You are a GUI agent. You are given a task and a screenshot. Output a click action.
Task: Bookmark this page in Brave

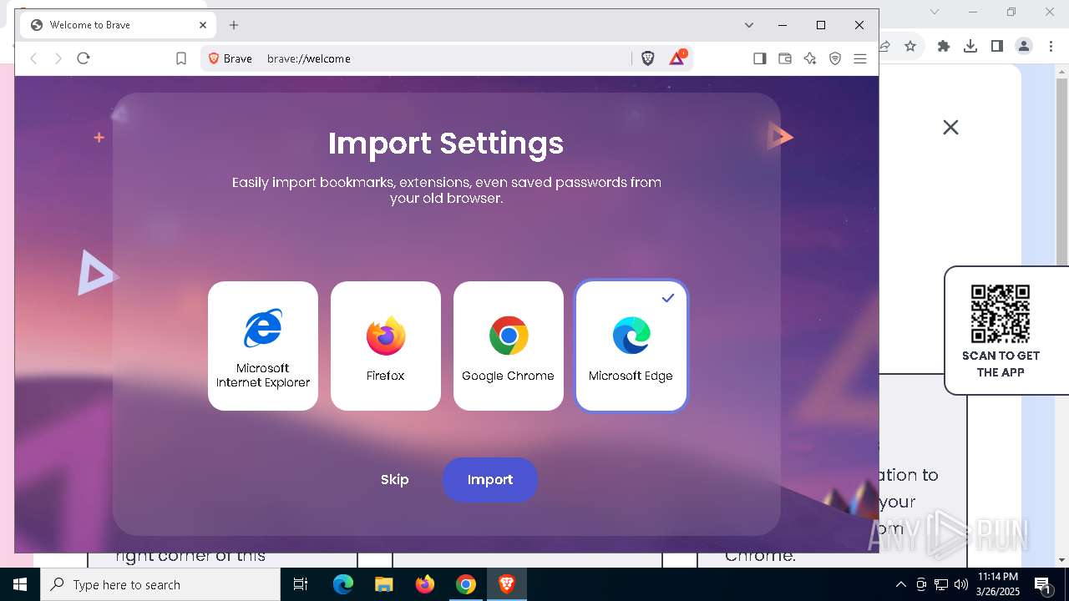point(181,58)
